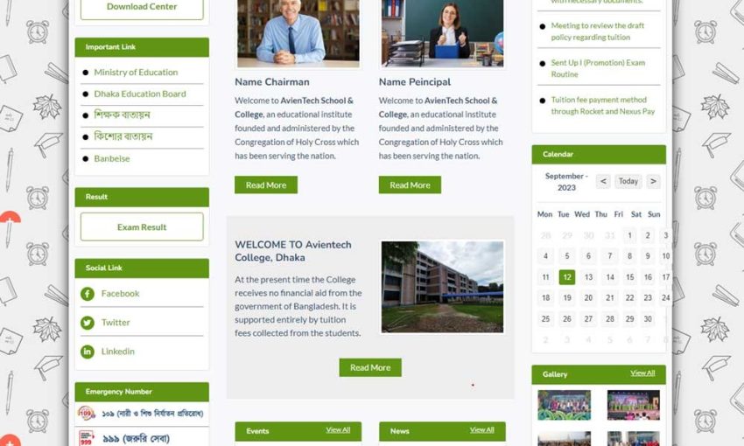Select September 12 in the calendar
This screenshot has width=744, height=446.
567,277
